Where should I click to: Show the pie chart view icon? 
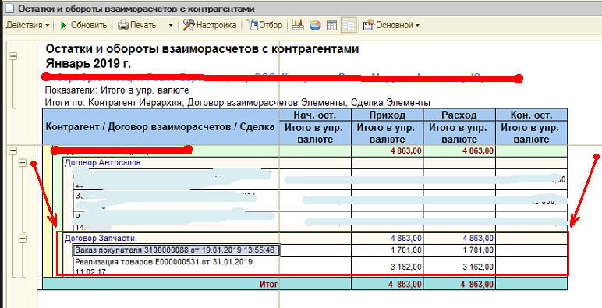(x=315, y=26)
